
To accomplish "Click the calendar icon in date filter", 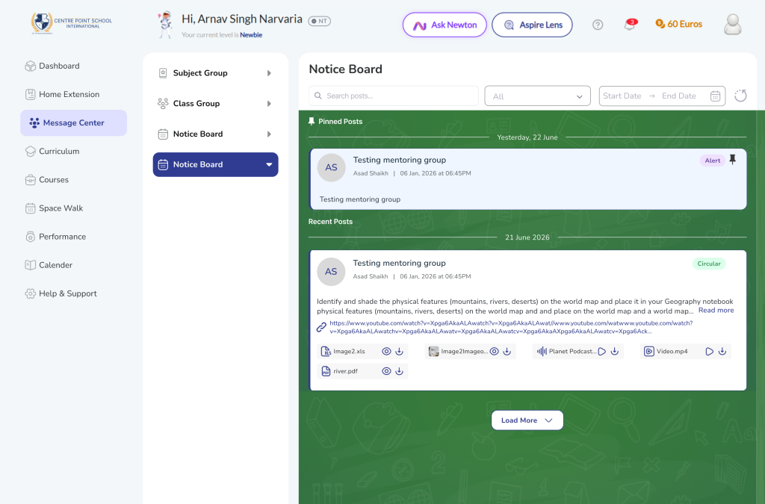I will (x=715, y=96).
